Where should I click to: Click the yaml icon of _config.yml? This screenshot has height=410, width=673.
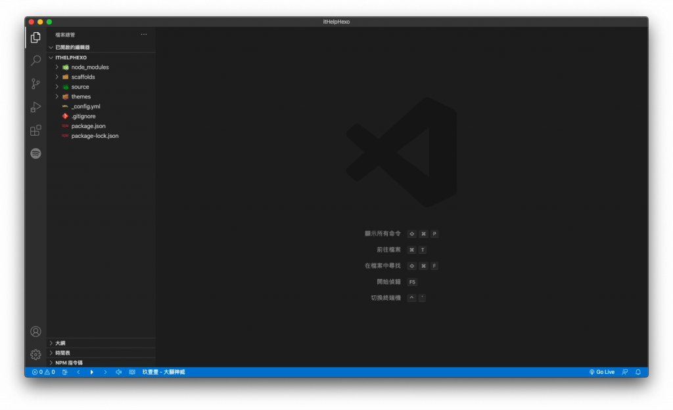point(65,106)
